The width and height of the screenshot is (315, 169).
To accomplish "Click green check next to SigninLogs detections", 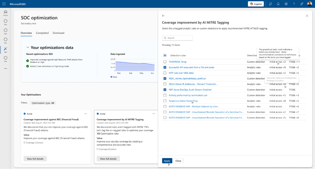I will (27, 66).
